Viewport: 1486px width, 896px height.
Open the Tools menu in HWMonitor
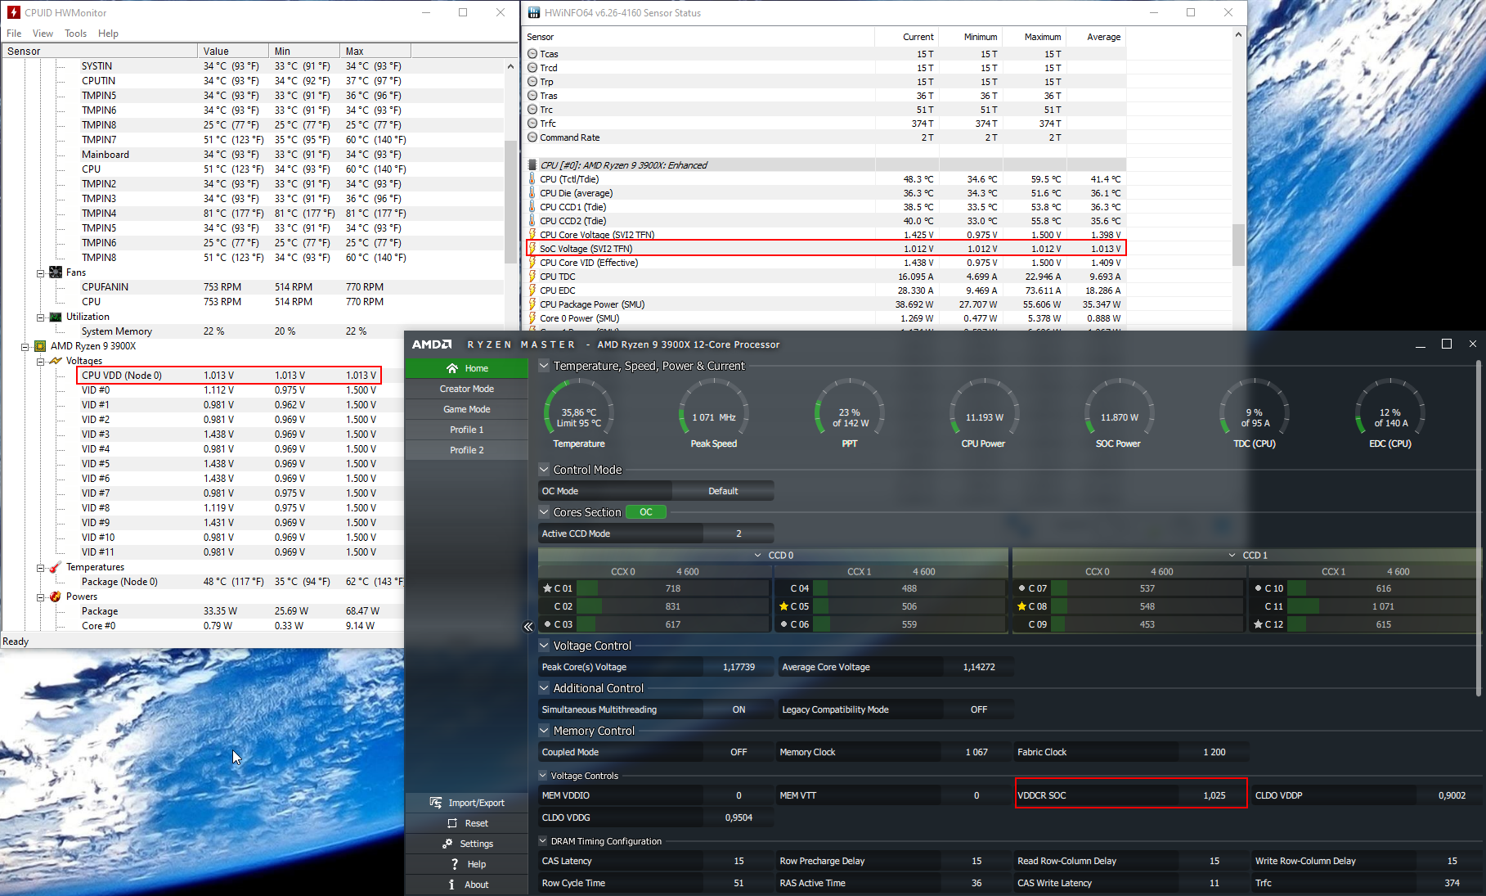76,34
